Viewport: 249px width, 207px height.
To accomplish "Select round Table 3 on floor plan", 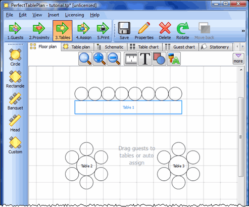I will (x=179, y=166).
